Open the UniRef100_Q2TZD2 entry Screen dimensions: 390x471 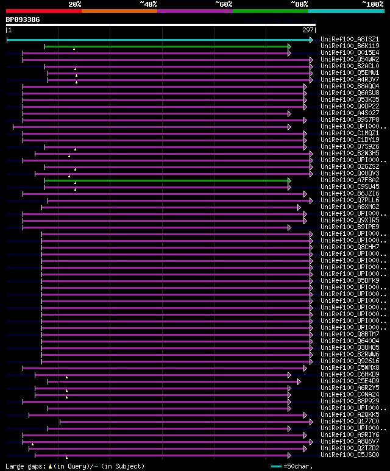[350, 448]
